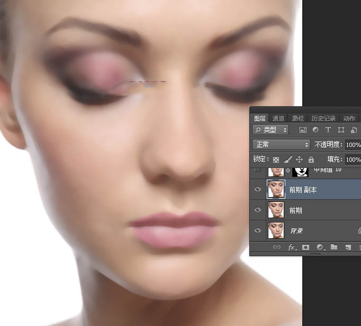Switch to the 通道 tab
The width and height of the screenshot is (361, 326).
point(278,118)
